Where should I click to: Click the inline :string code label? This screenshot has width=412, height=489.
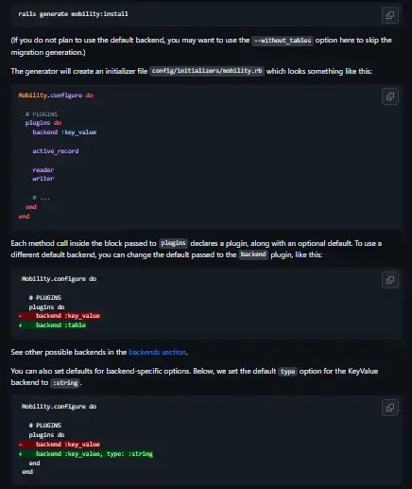point(65,383)
